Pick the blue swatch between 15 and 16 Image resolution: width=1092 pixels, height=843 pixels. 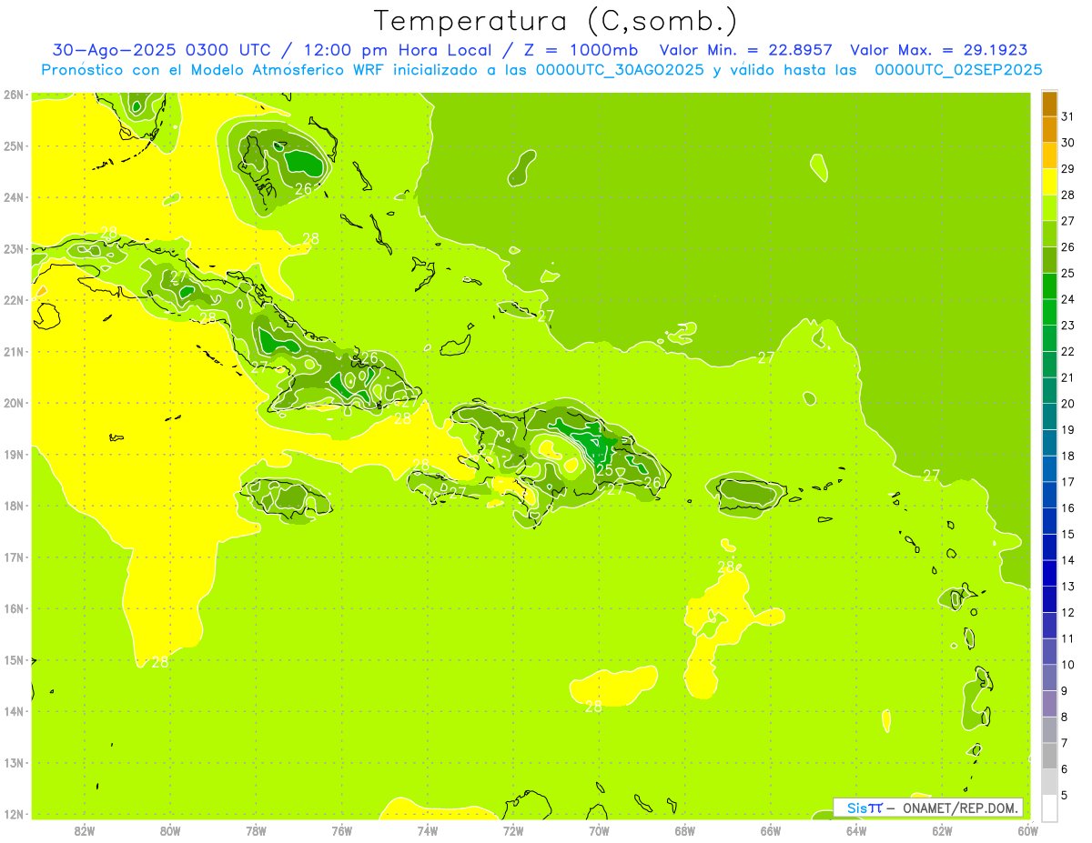coord(1049,521)
